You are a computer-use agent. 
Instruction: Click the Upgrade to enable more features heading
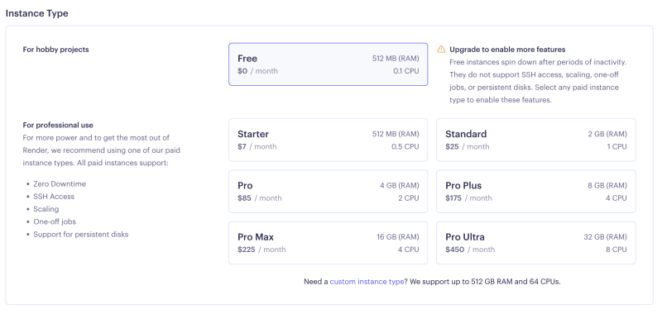(x=507, y=50)
